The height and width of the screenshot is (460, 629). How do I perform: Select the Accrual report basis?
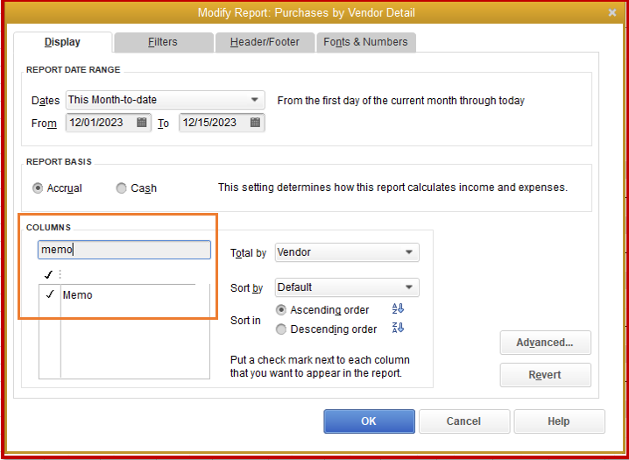[38, 188]
